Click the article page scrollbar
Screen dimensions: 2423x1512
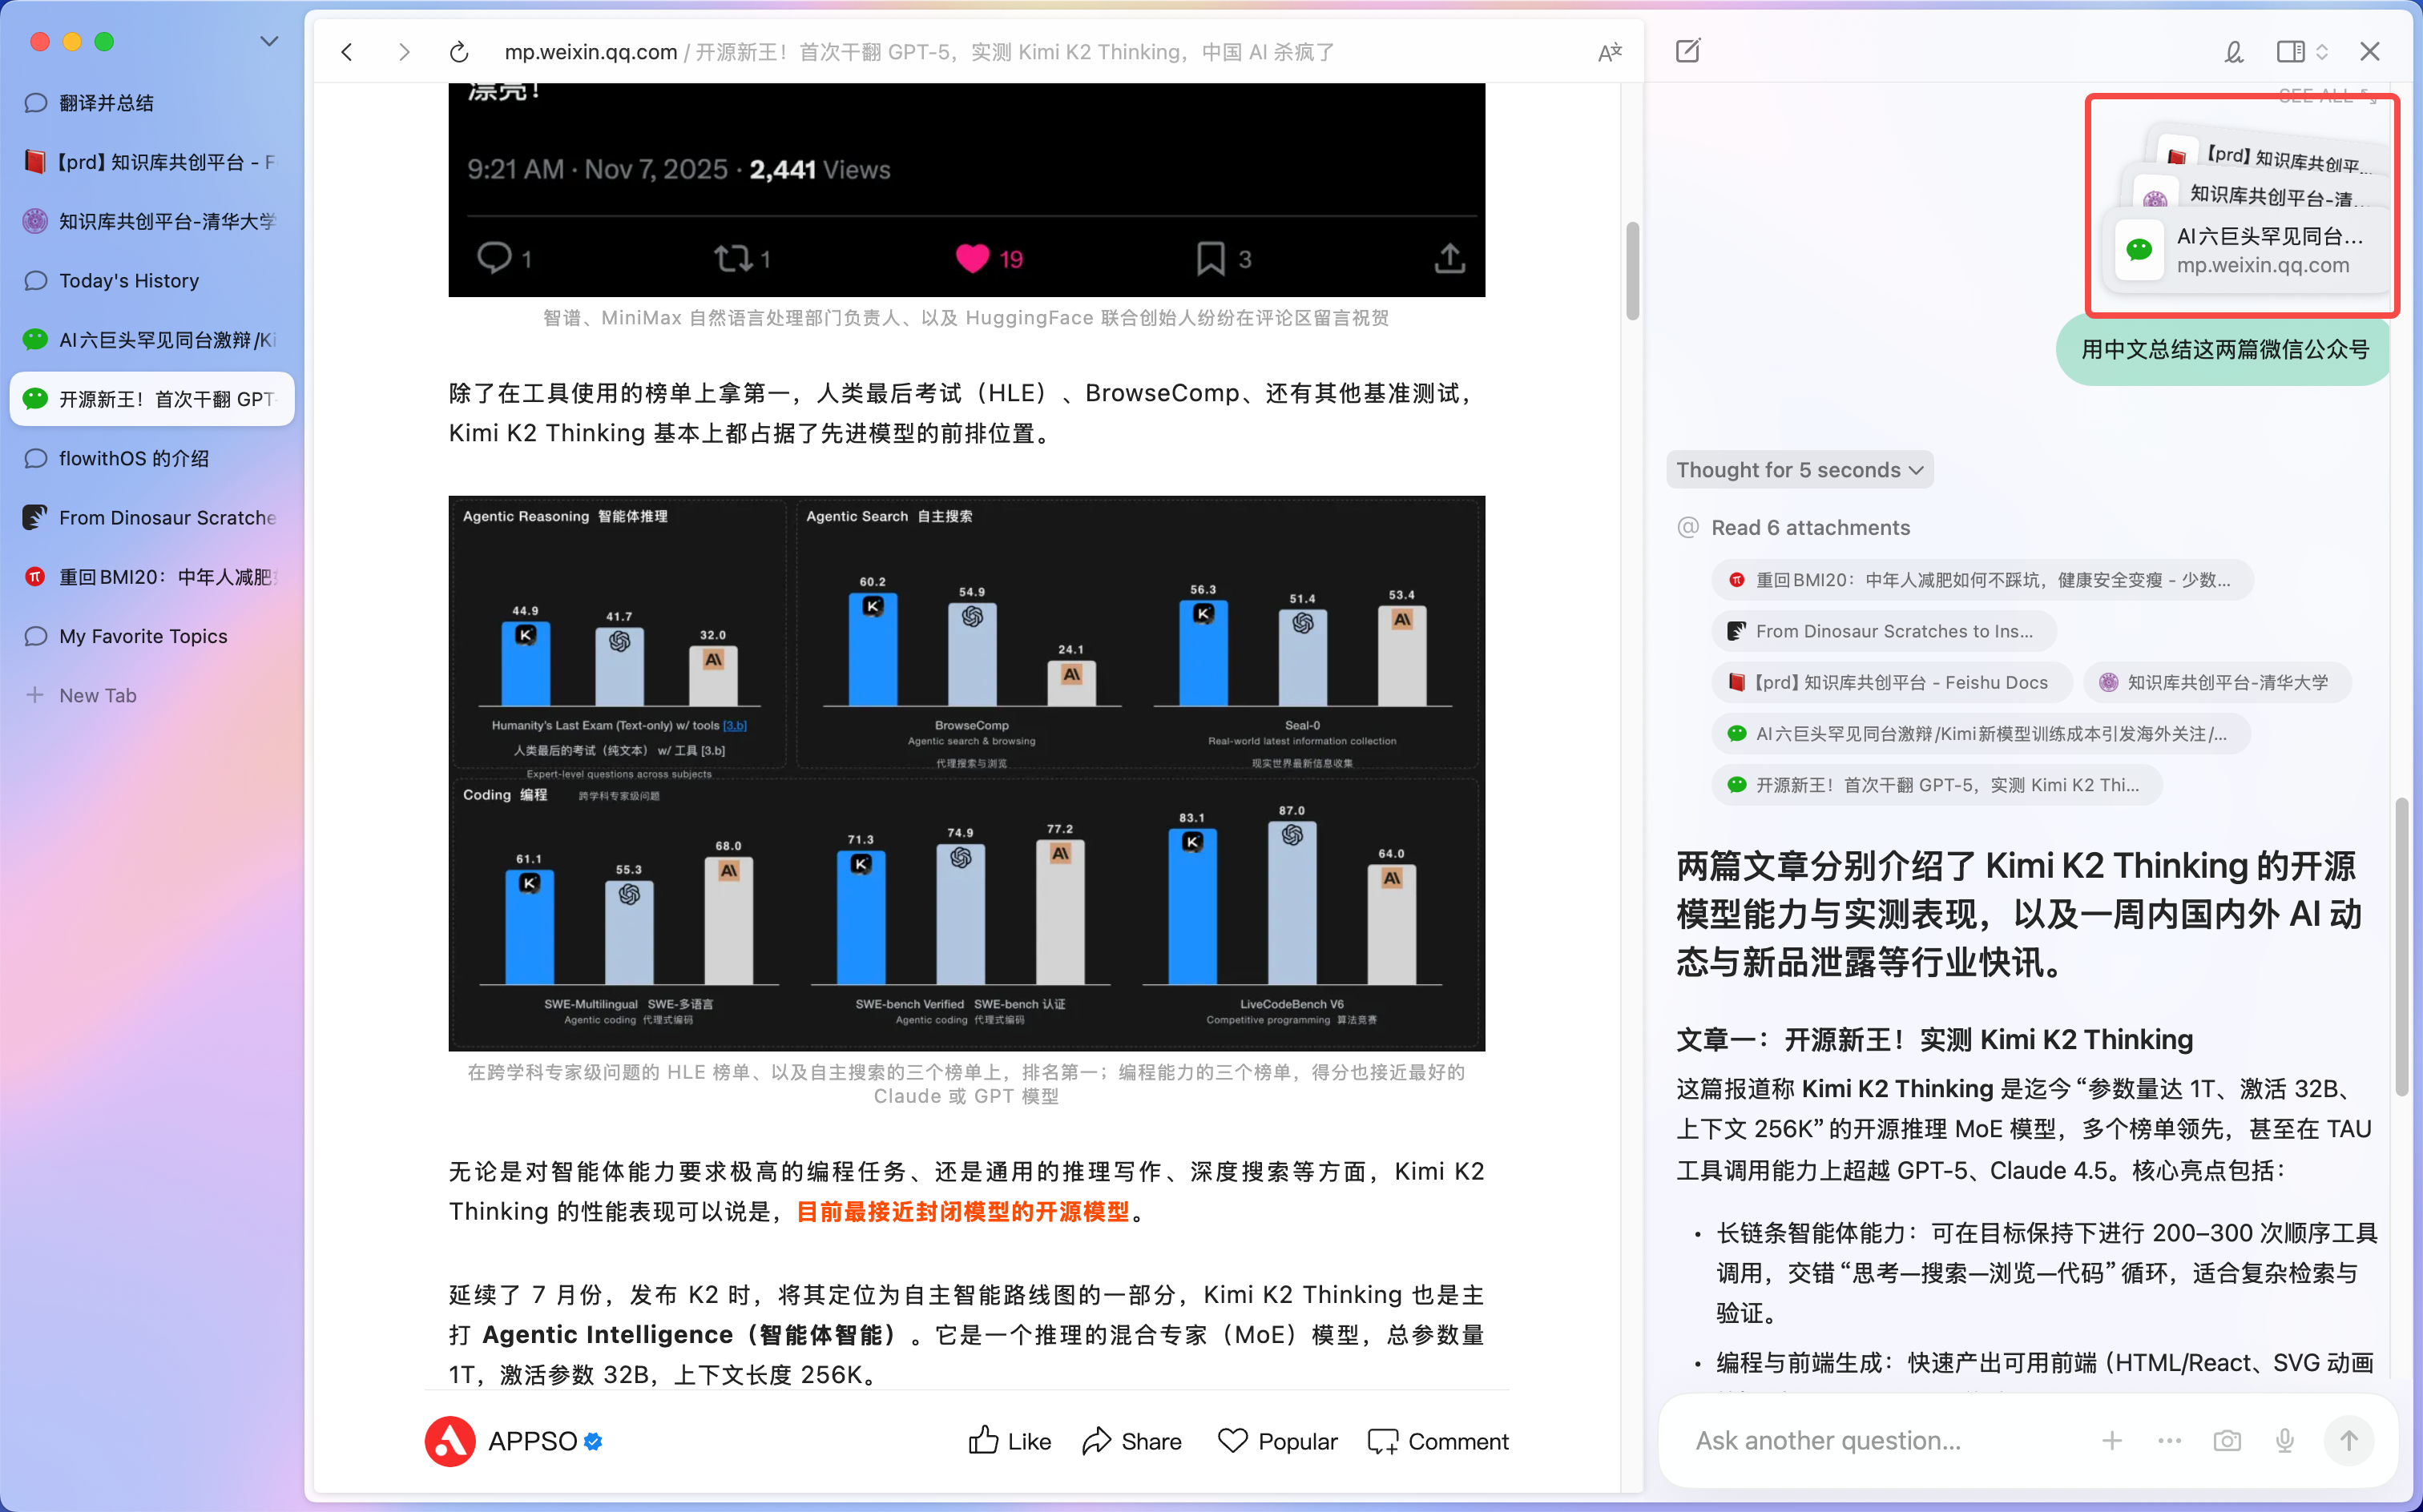[1631, 270]
